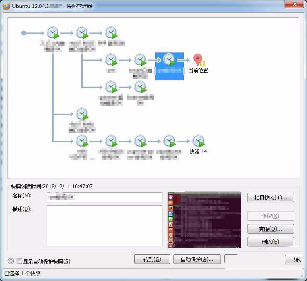Viewport: 307px width, 281px height.
Task: Select the blue highlighted snapshot in tree
Action: [169, 61]
